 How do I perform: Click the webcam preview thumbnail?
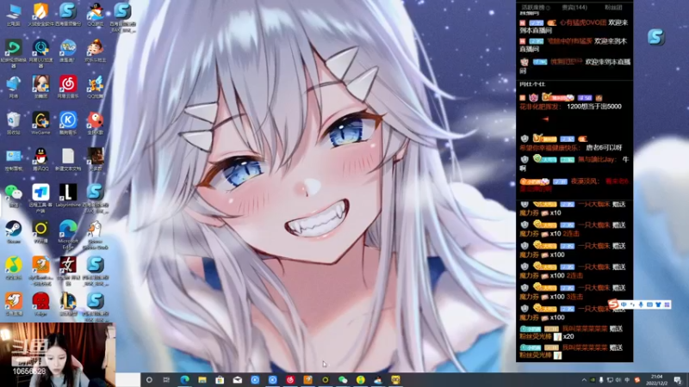coord(58,355)
